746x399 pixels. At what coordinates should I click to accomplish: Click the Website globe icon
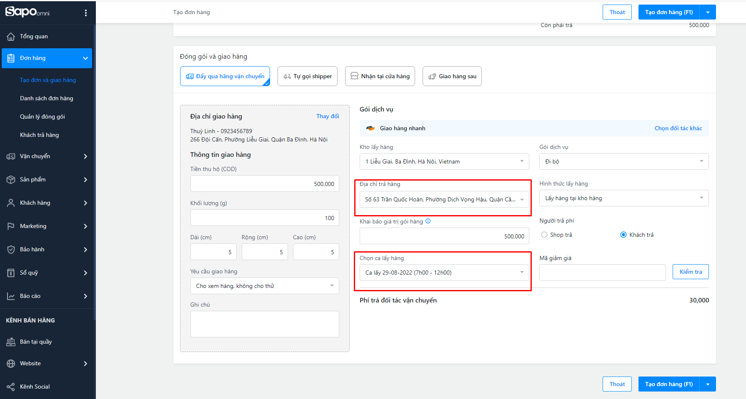coord(11,364)
